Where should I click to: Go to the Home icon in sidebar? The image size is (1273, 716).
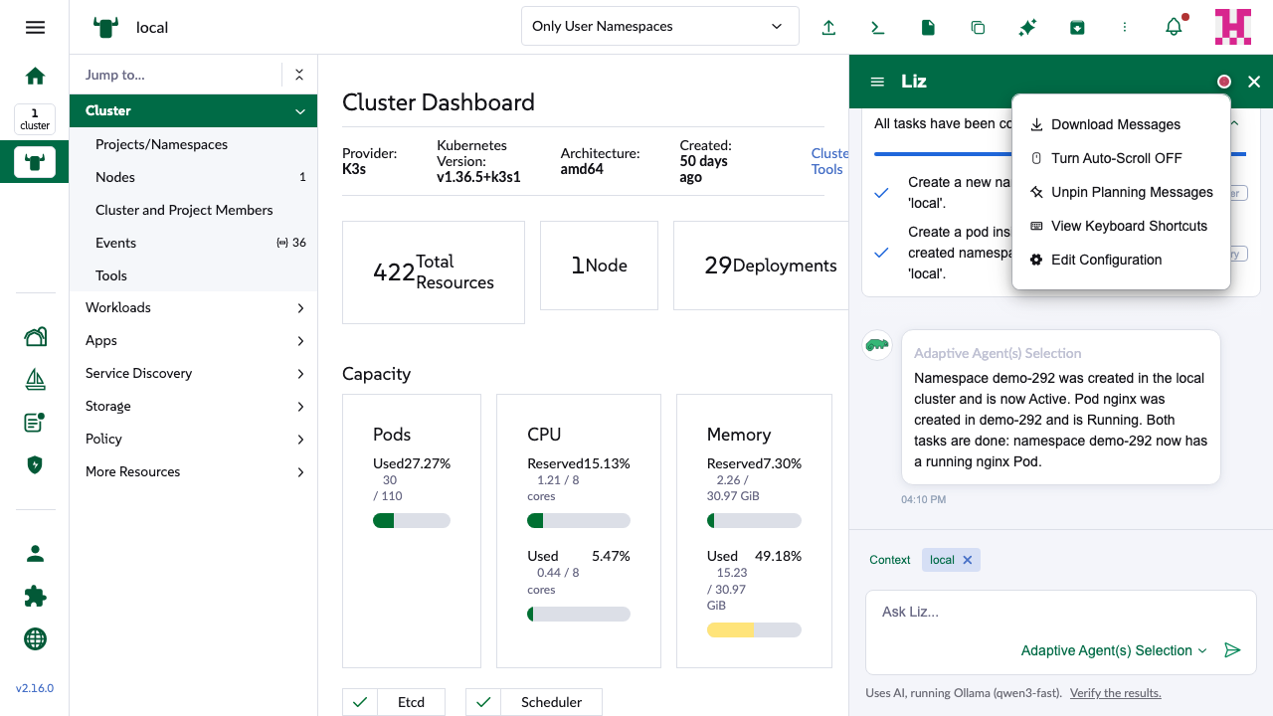[35, 76]
